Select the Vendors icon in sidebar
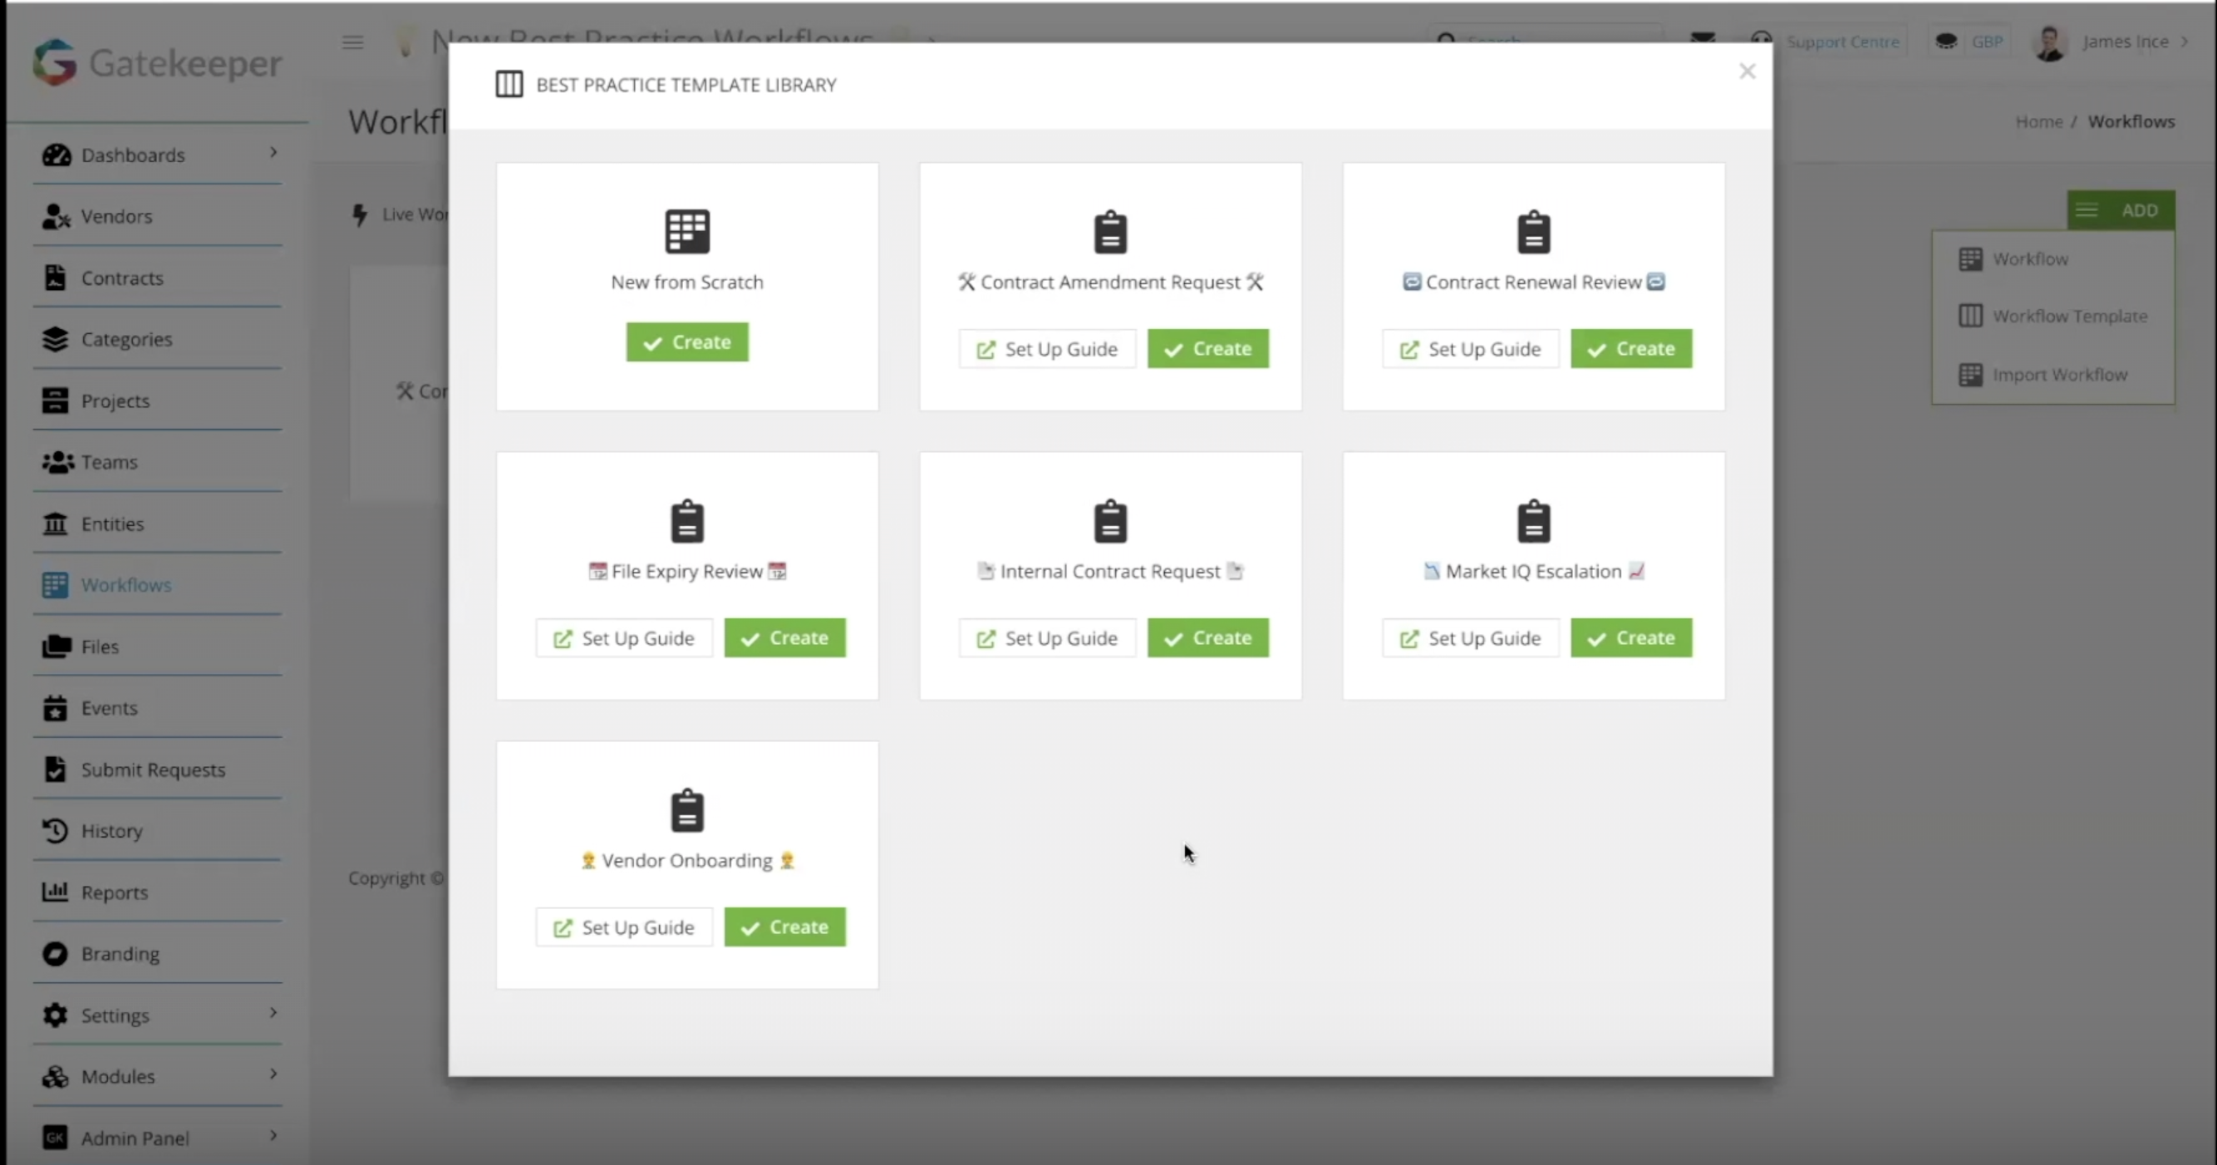2217x1165 pixels. point(56,216)
